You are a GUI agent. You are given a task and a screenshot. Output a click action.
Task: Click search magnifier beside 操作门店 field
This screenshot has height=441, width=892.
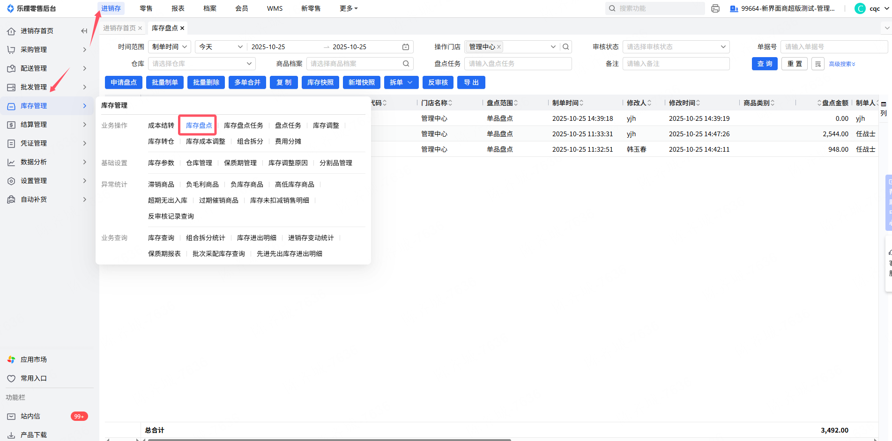pos(566,47)
